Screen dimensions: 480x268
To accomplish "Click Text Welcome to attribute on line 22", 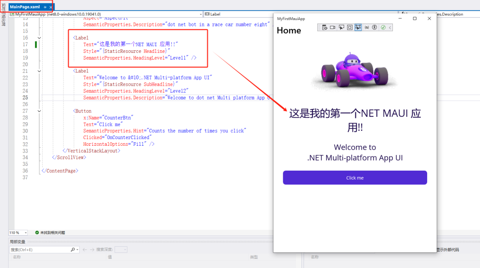I will (x=148, y=78).
